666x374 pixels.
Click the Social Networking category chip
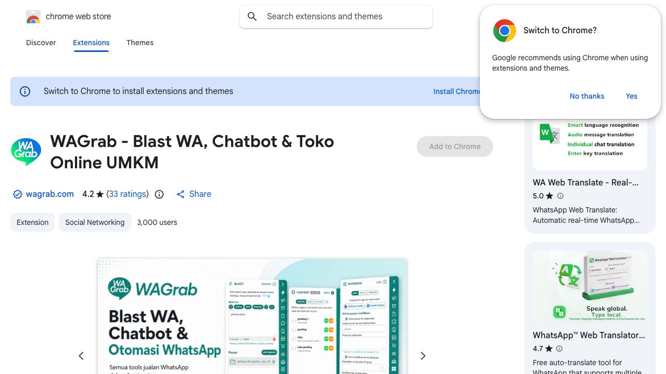(x=95, y=222)
